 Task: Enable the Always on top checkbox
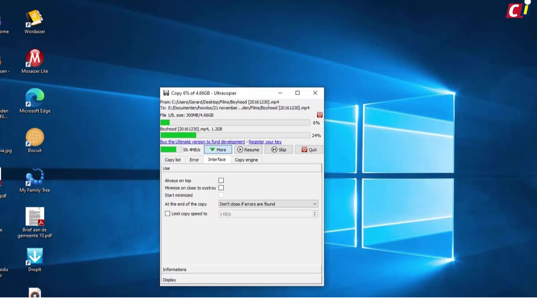click(x=221, y=181)
